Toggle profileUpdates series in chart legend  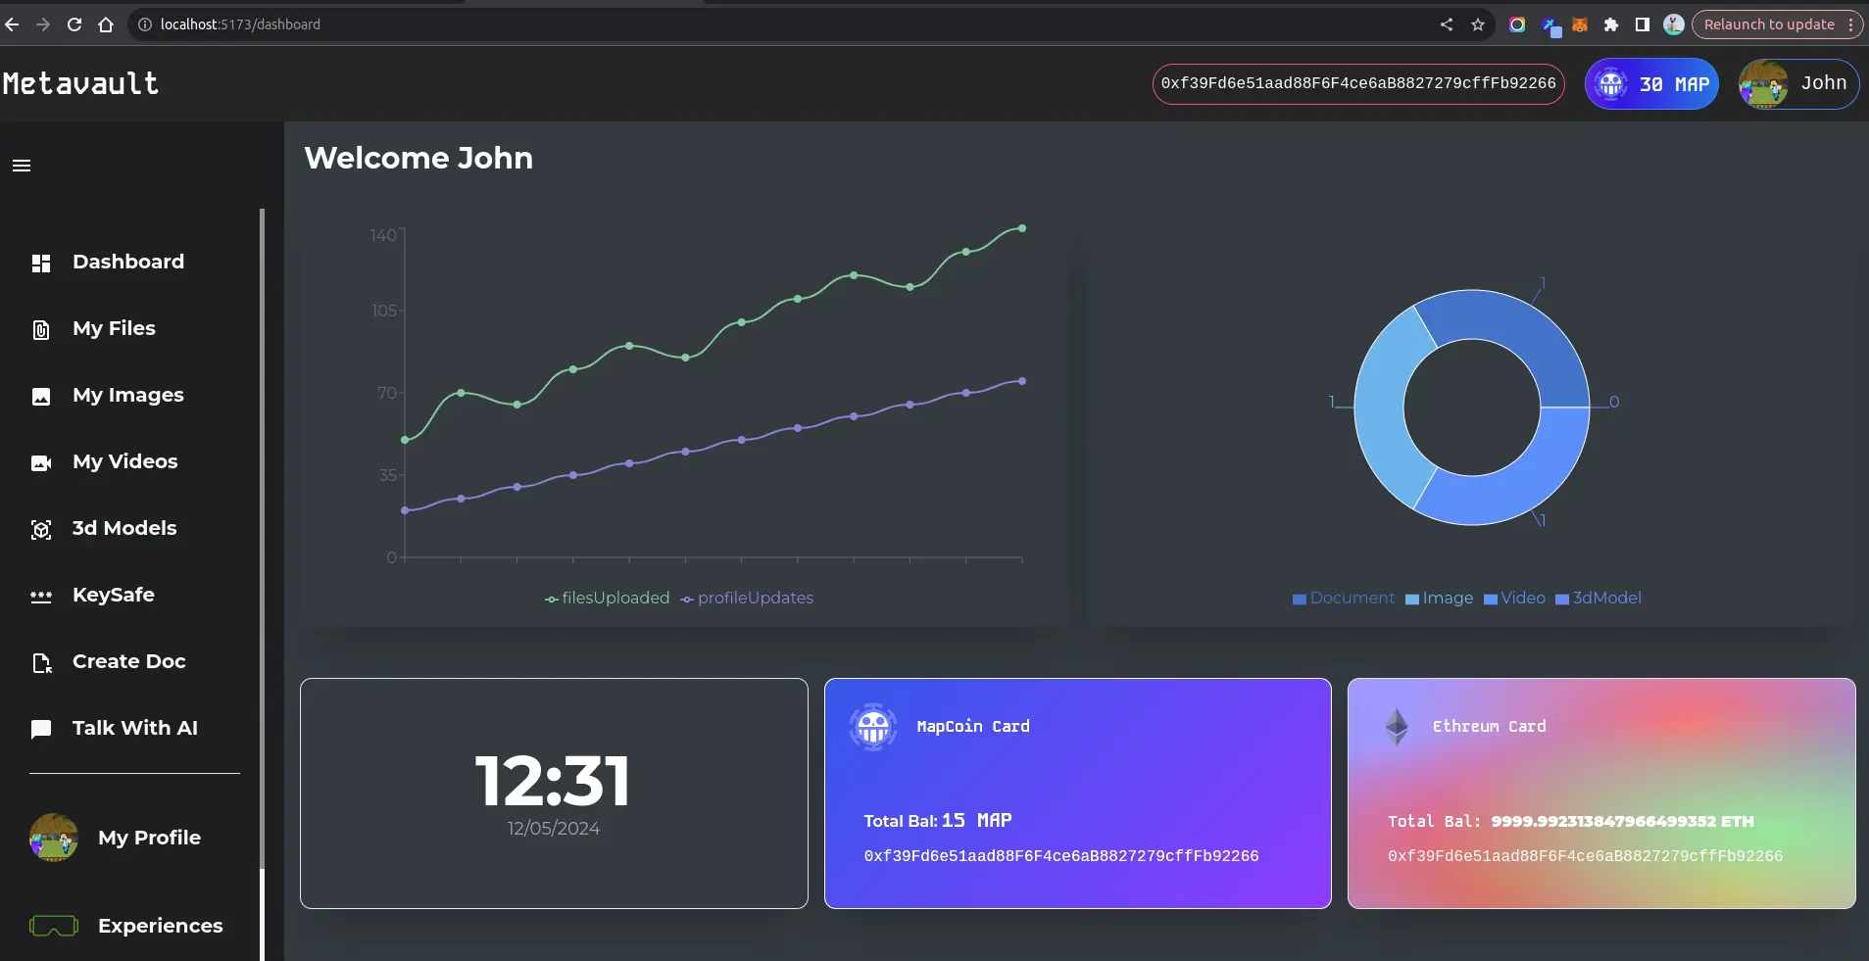pos(747,599)
